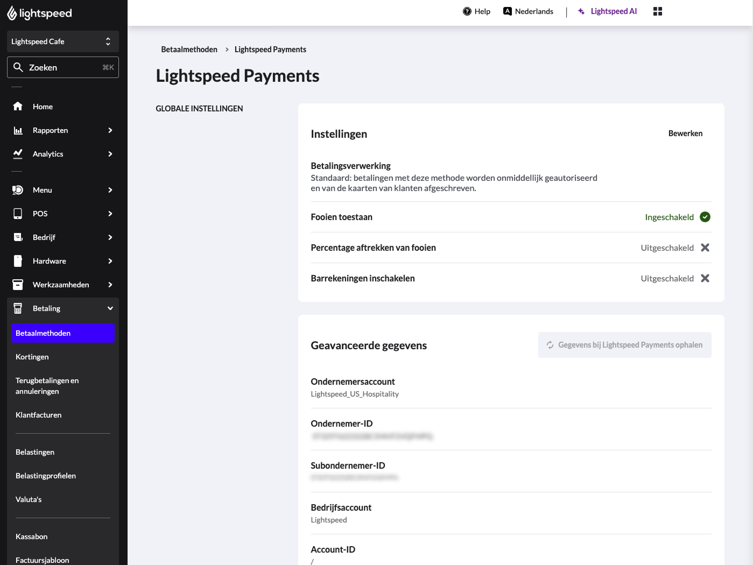The height and width of the screenshot is (565, 753).
Task: Click the Lightspeed Payments breadcrumb
Action: pos(270,50)
